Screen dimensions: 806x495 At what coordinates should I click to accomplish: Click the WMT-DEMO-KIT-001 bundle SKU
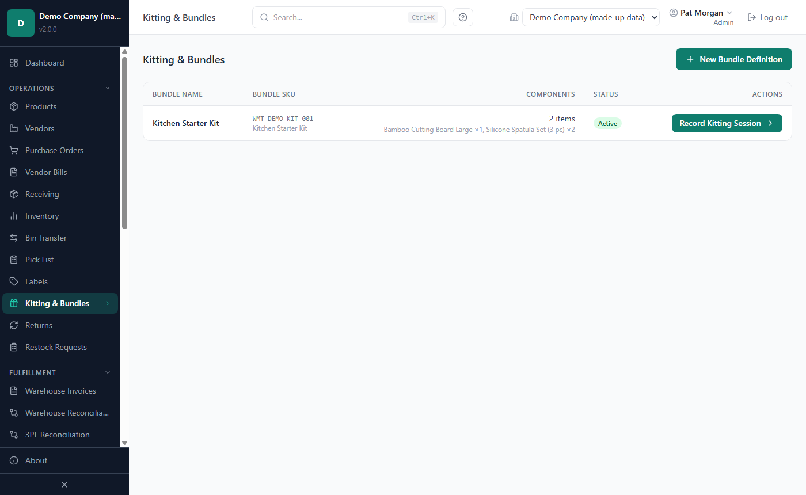(283, 119)
